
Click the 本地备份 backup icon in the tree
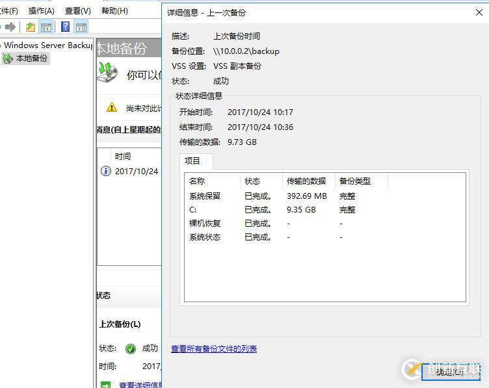coord(8,58)
